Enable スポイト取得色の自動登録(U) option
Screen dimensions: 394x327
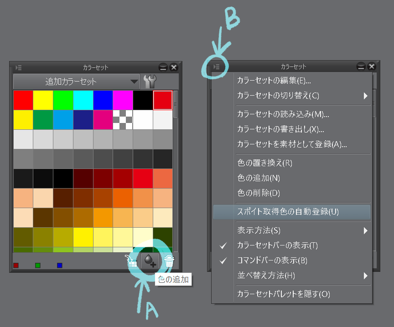point(288,212)
